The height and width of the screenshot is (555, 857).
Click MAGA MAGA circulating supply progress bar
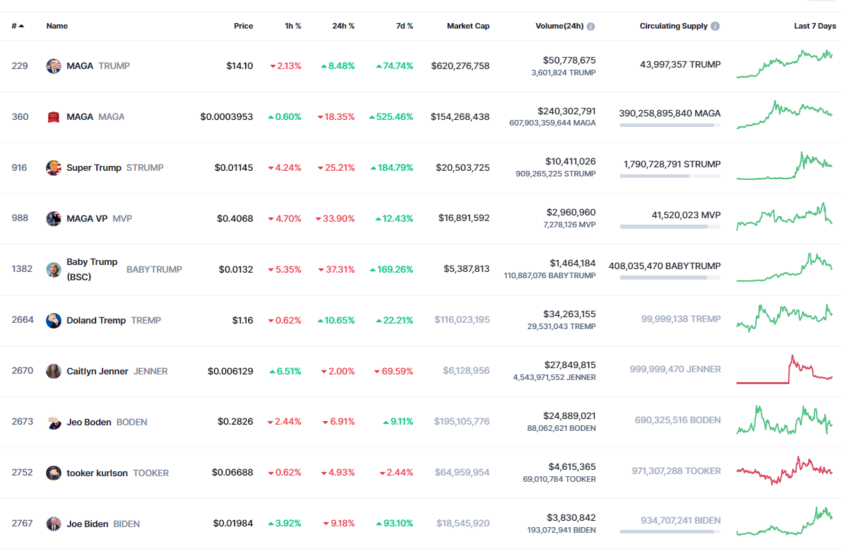pos(670,125)
